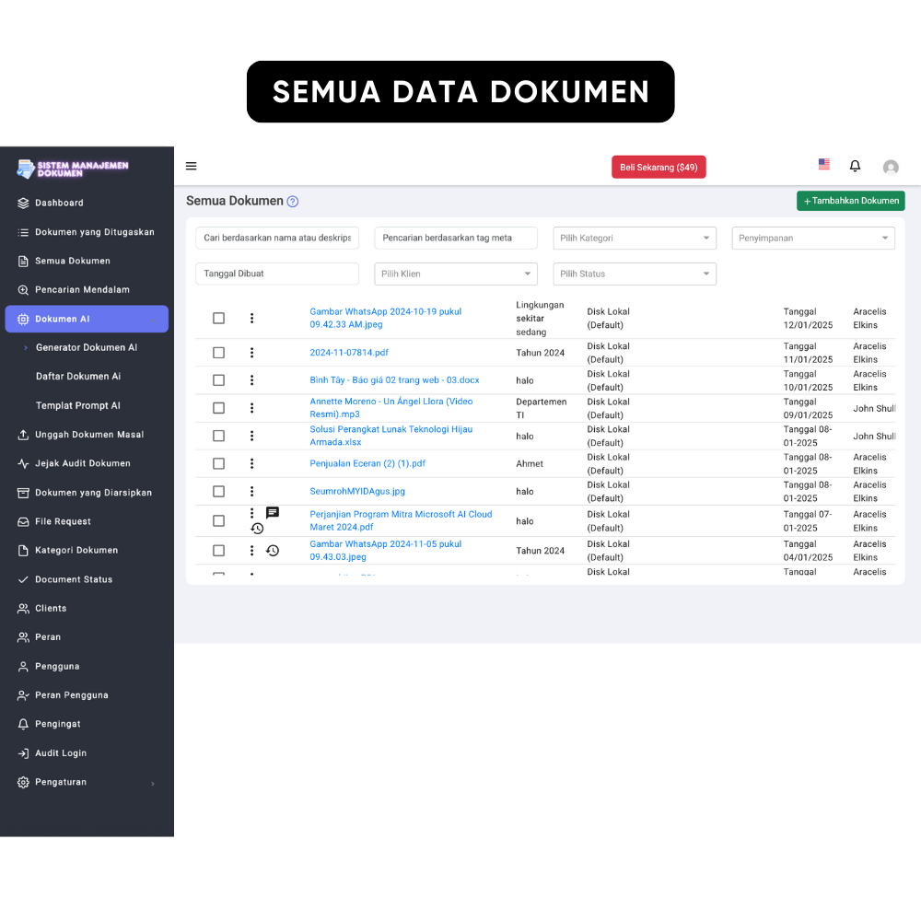This screenshot has height=921, width=921.
Task: Click the help icon beside Semua Dokumen
Action: 293,202
